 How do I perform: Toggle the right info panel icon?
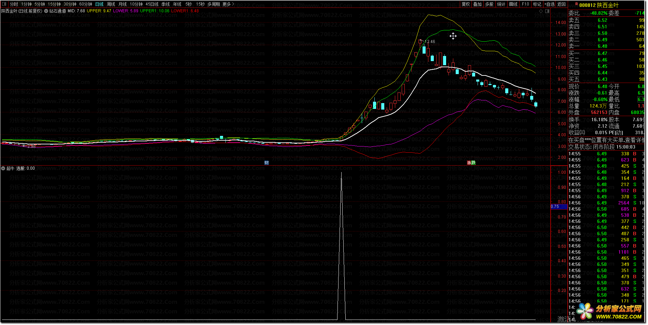click(547, 11)
